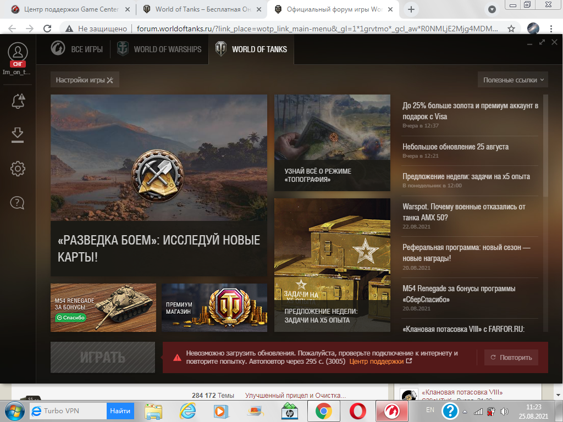
Task: Open Game Center settings gear icon
Action: point(18,168)
